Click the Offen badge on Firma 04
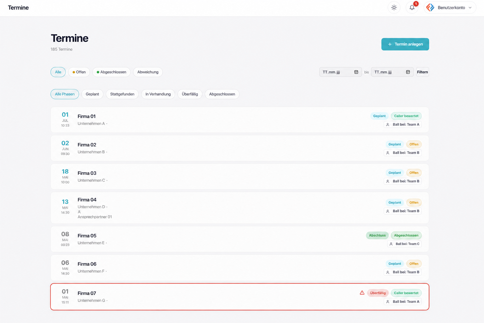484x323 pixels. point(414,203)
